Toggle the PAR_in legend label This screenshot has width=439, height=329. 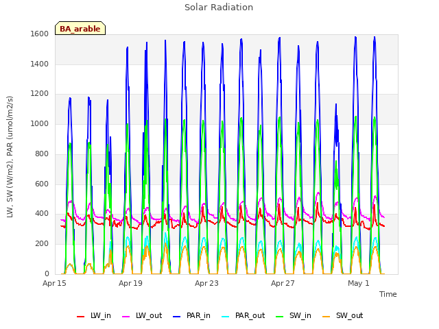198,315
